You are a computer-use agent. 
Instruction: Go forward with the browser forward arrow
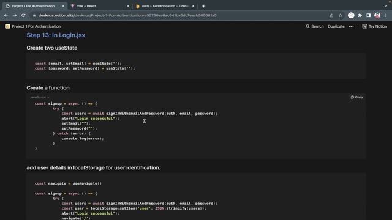click(15, 15)
